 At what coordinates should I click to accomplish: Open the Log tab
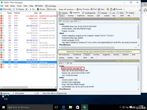pyautogui.click(x=112, y=13)
